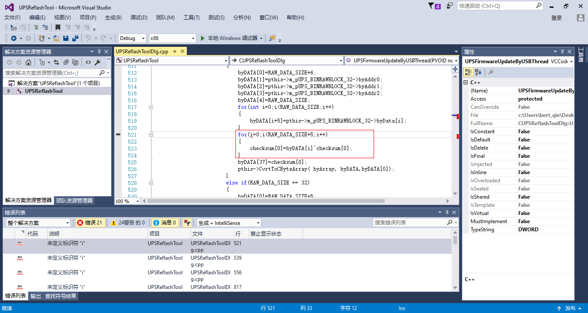Open the Debug configuration dropdown
Viewport: 588px width, 313px height.
point(132,38)
